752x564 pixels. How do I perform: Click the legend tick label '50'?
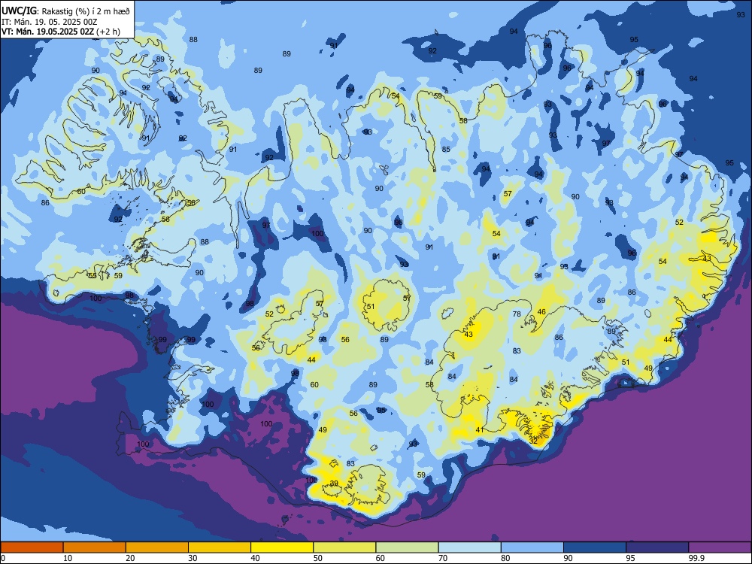(x=318, y=558)
